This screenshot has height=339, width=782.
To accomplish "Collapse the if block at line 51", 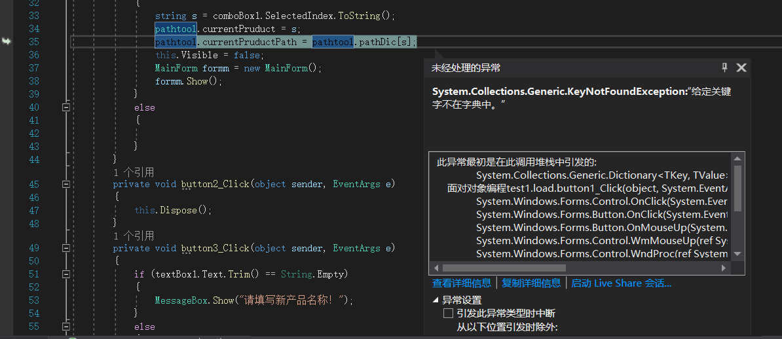I will point(66,274).
